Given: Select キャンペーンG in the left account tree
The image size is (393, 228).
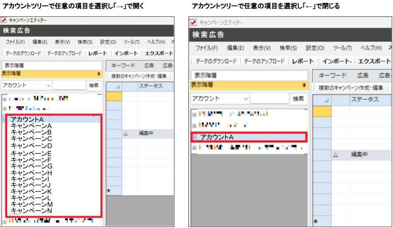Looking at the screenshot, I should [x=31, y=166].
